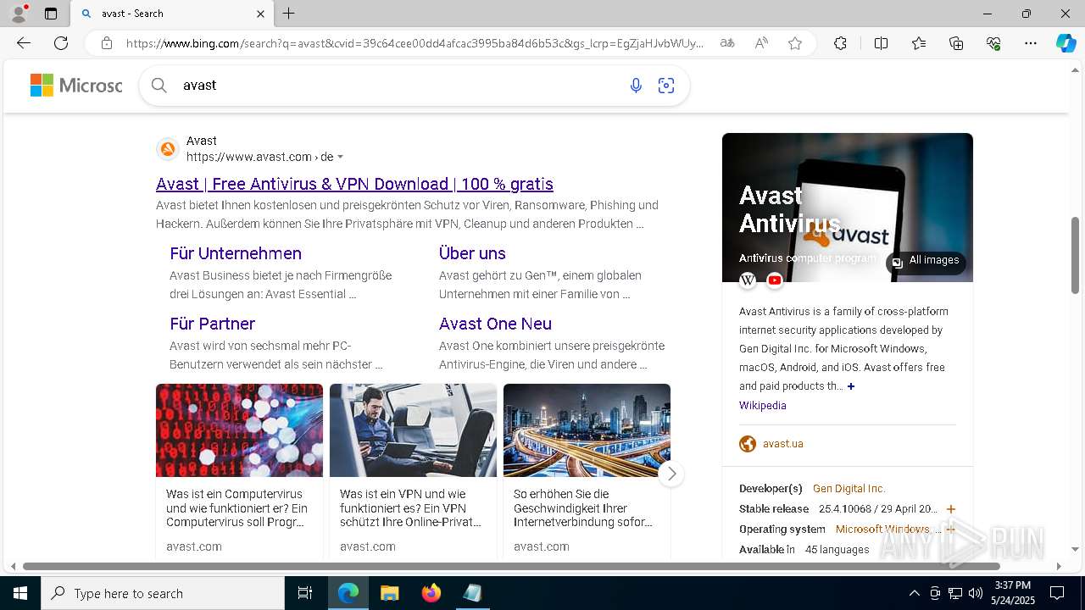The width and height of the screenshot is (1085, 610).
Task: Open the tab actions menu icon
Action: click(x=51, y=14)
